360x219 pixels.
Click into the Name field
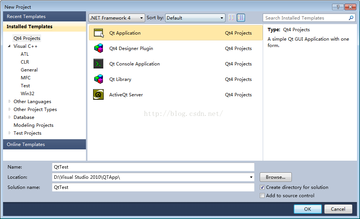(x=153, y=167)
